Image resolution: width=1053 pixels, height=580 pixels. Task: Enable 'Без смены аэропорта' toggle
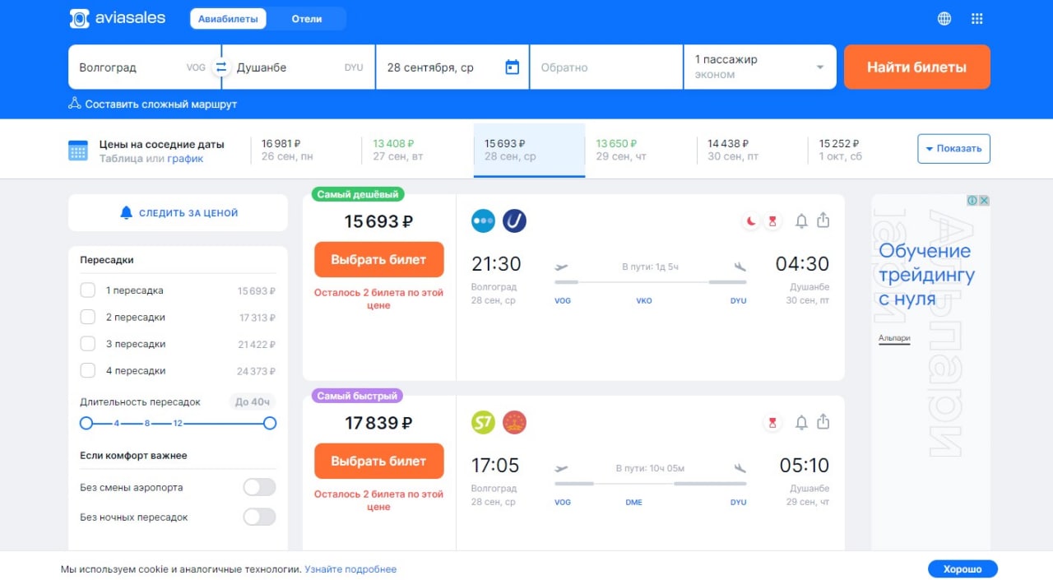pyautogui.click(x=259, y=487)
